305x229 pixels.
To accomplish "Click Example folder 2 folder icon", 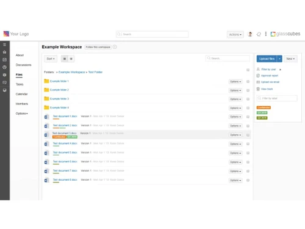I will point(46,90).
